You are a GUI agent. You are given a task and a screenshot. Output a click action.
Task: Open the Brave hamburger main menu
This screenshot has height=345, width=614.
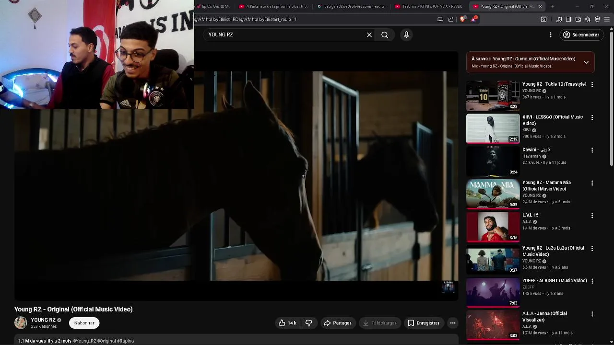607,19
